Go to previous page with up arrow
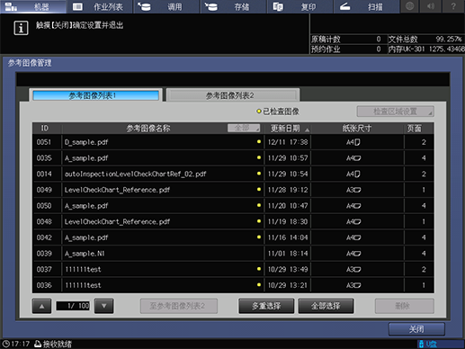 pos(41,306)
